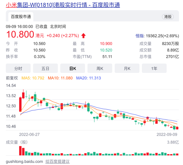The image size is (183, 165).
Task: Click the change value +0.240 (+2.27%)
Action: point(63,36)
